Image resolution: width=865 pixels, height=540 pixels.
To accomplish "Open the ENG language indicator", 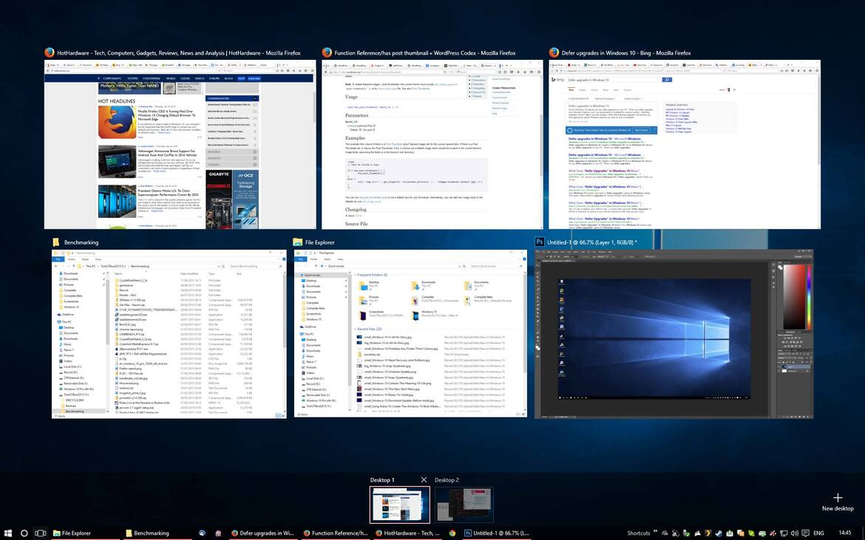I will coord(818,533).
